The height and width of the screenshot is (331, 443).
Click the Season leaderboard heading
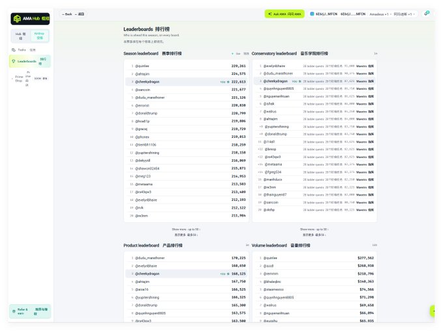152,53
